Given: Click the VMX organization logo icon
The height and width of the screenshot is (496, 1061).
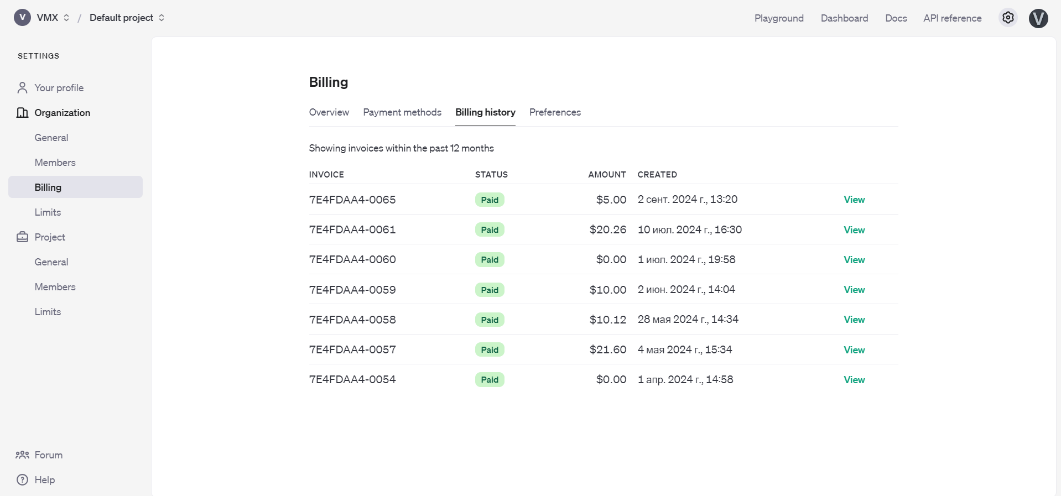Looking at the screenshot, I should (22, 18).
